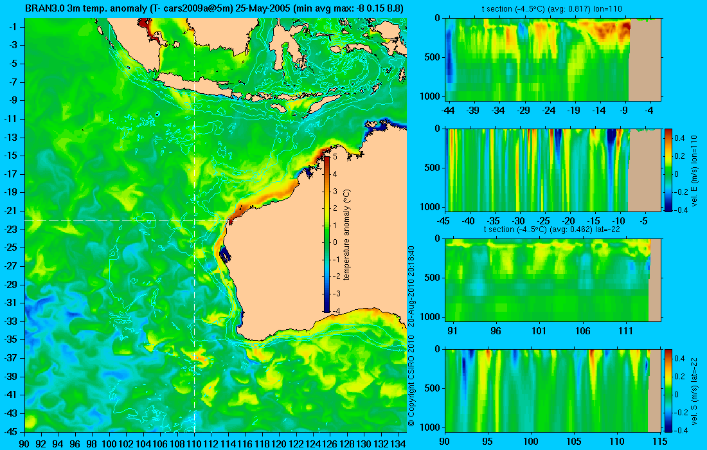Open the southward velocity section plot at lat=-22

click(x=553, y=390)
